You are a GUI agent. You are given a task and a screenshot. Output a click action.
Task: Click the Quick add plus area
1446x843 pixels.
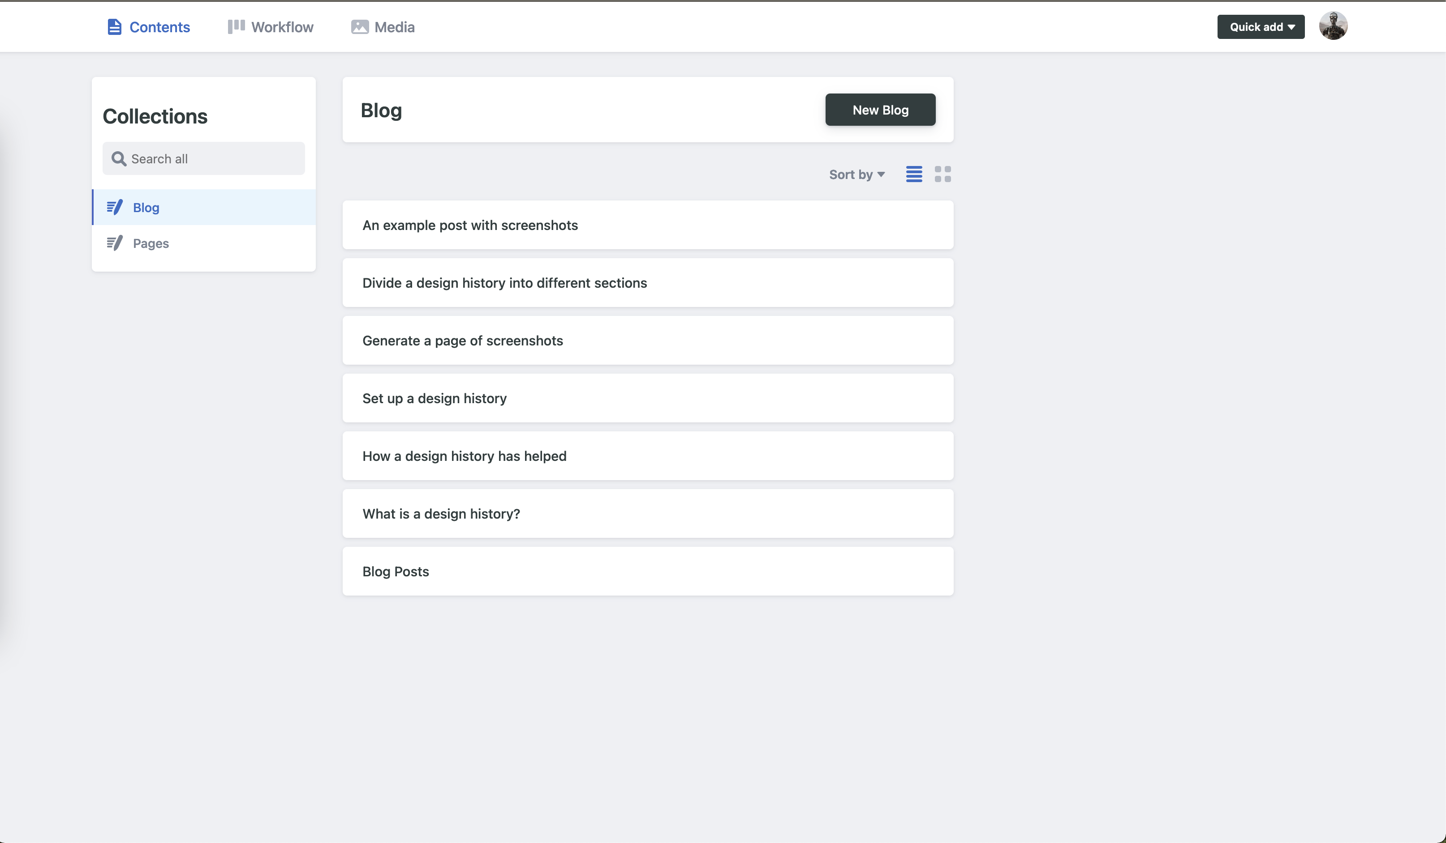(1261, 26)
